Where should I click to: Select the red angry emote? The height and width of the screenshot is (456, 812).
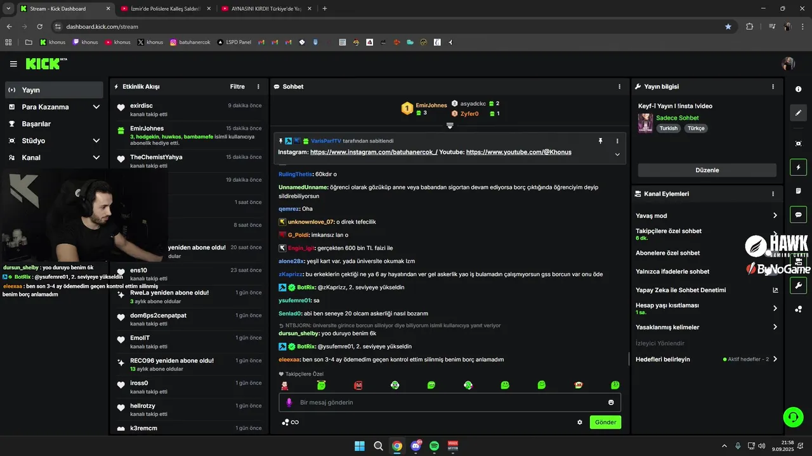coord(358,385)
